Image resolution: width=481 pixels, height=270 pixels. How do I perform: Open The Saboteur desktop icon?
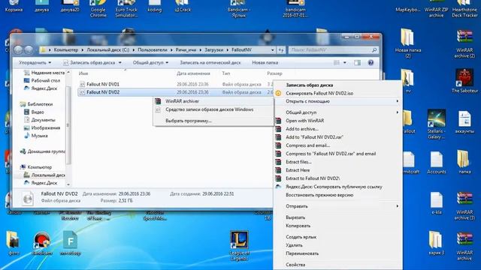464,81
